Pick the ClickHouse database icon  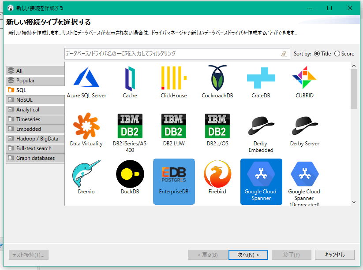174,78
